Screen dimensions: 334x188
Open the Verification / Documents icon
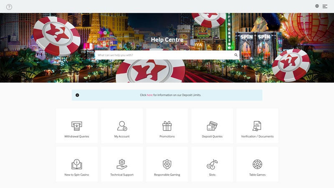(x=257, y=126)
